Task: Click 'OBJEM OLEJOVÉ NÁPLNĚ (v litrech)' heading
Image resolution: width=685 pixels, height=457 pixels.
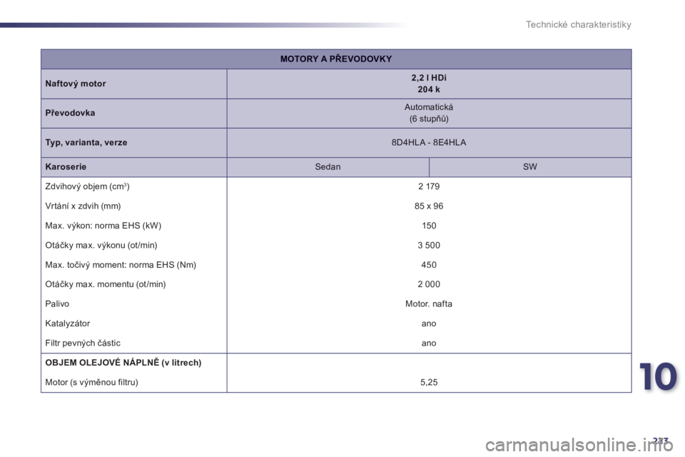Action: point(123,363)
